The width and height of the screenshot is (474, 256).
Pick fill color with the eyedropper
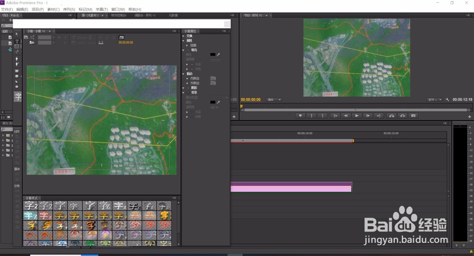pyautogui.click(x=218, y=54)
